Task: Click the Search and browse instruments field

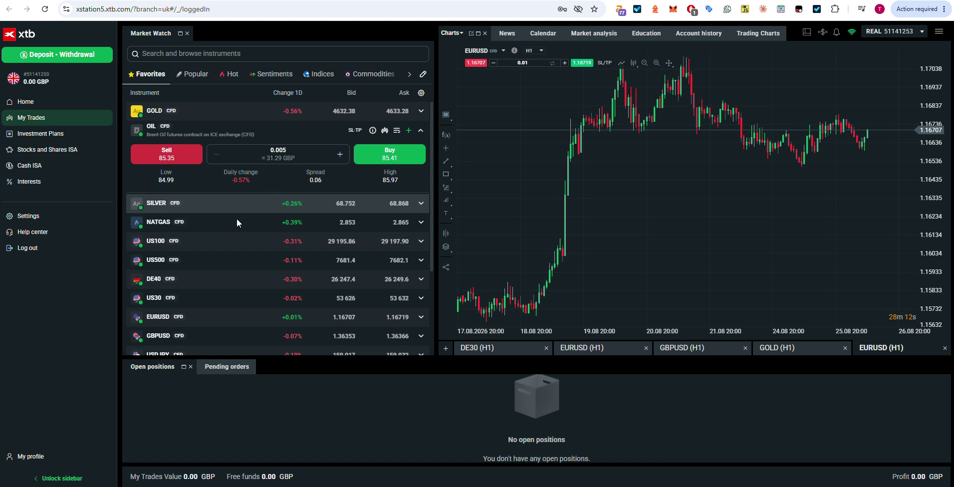Action: click(x=278, y=54)
